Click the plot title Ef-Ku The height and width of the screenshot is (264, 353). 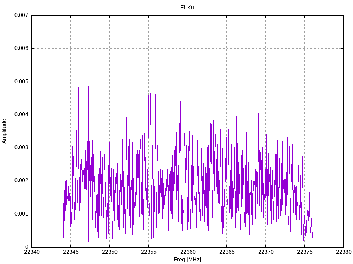pyautogui.click(x=187, y=8)
